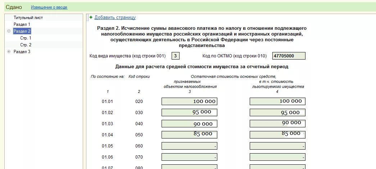The image size is (376, 169).
Task: Open Стр. 2 under Раздел 2
Action: [x=26, y=45]
